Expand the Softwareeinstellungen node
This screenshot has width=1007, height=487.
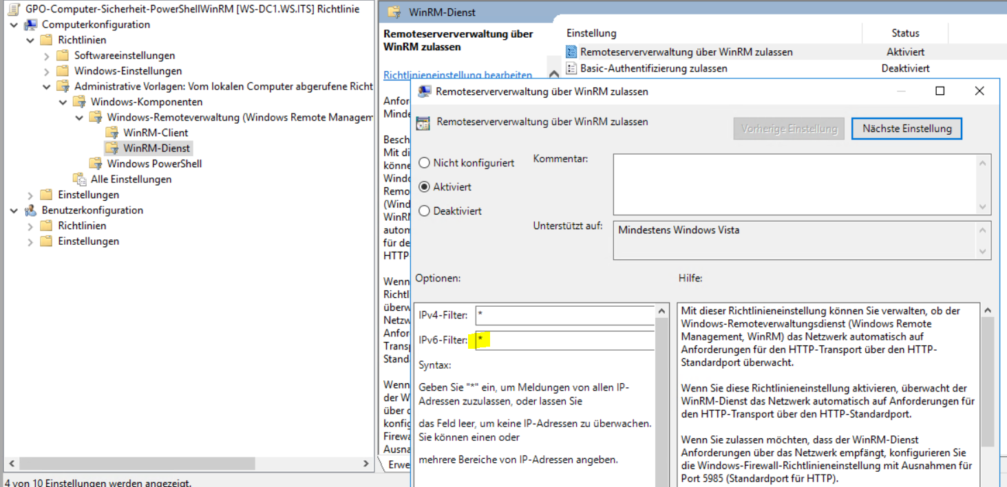pos(47,56)
